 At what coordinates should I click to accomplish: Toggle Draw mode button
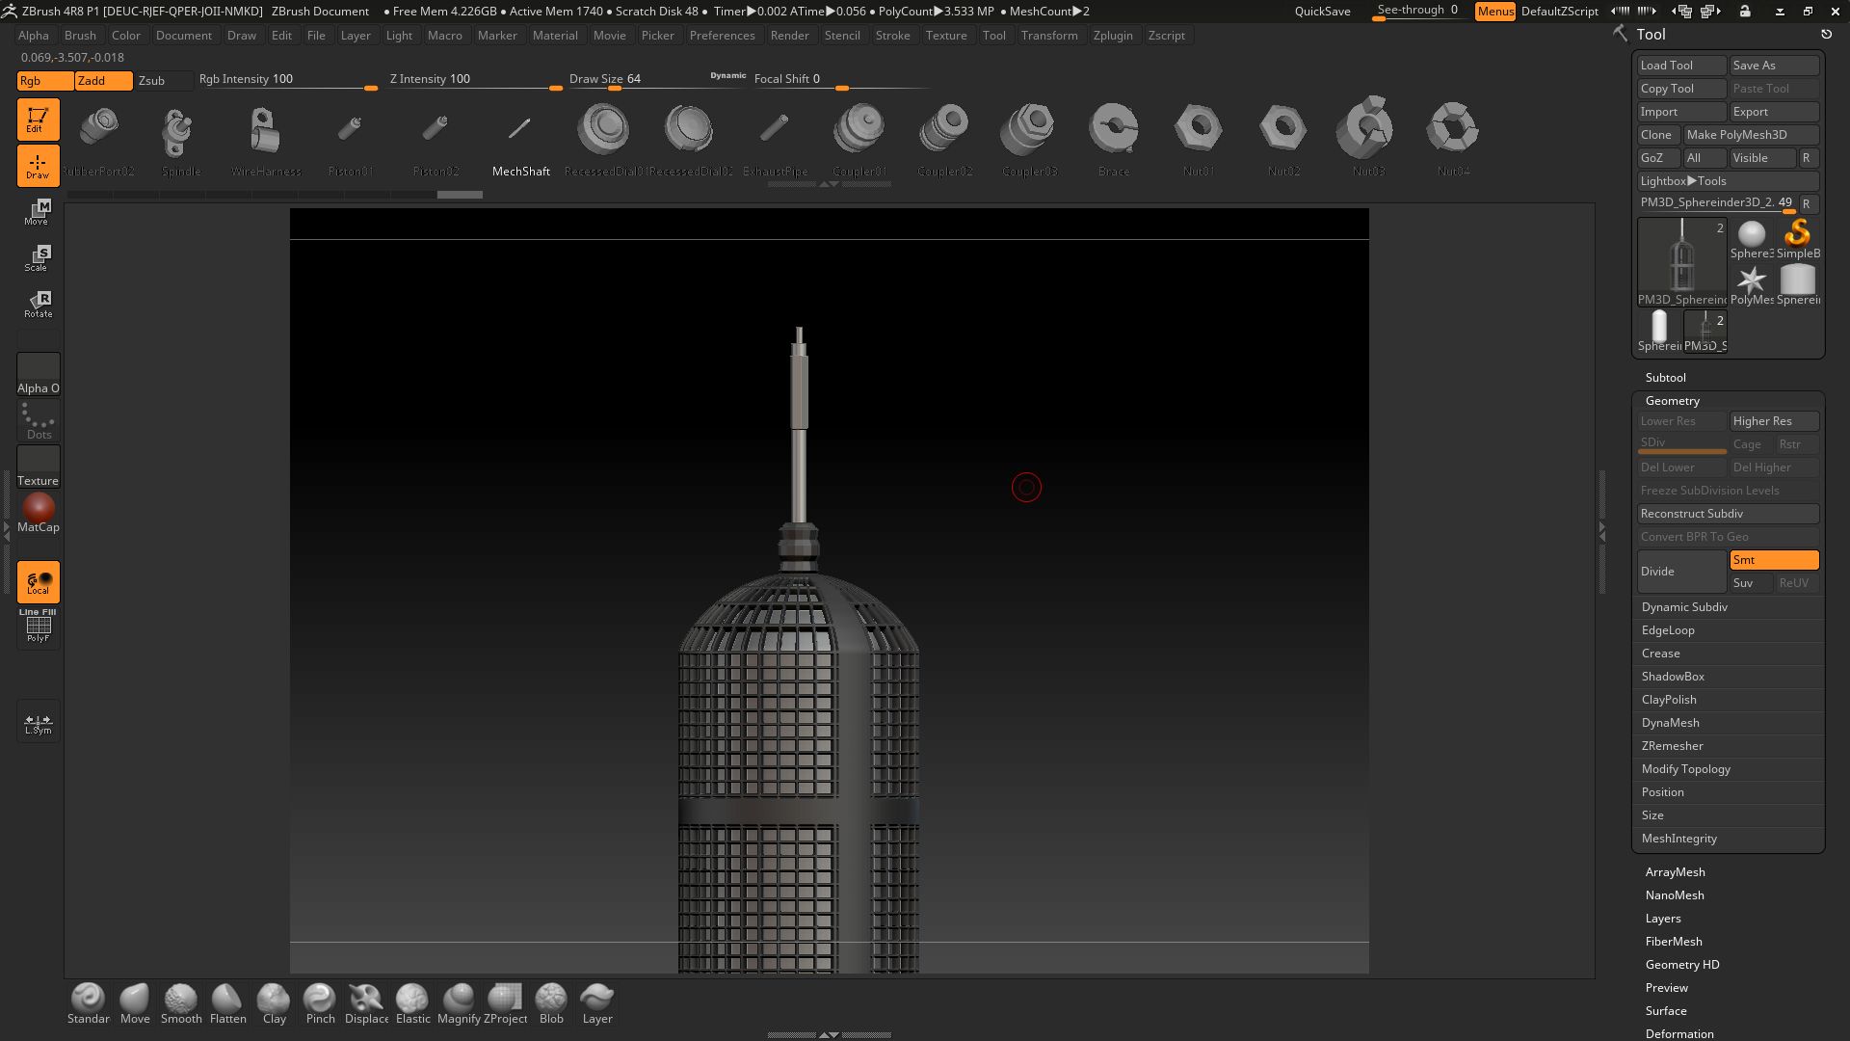click(39, 166)
